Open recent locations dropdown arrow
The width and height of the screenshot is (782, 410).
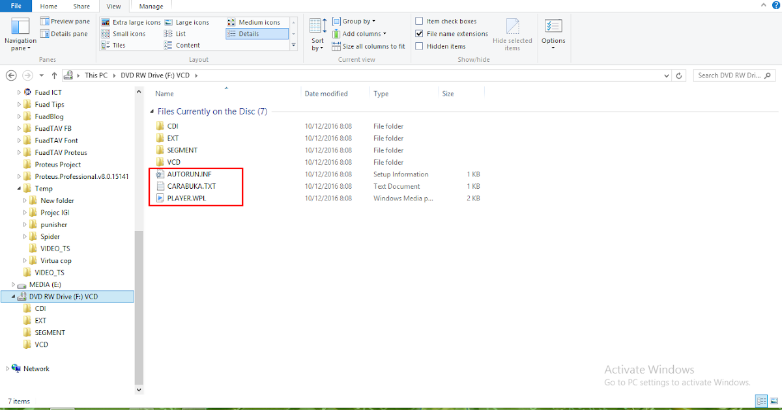click(x=42, y=75)
